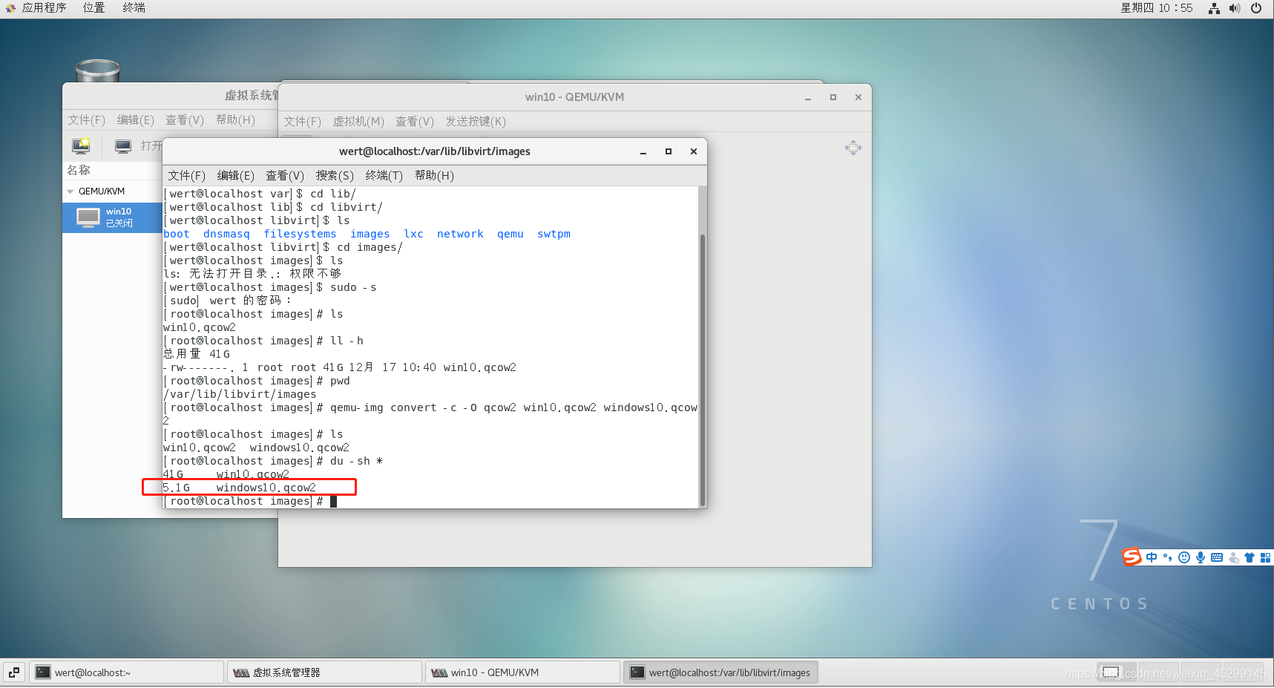The height and width of the screenshot is (688, 1274).
Task: Open 发送按键(K) menu in win10 QEMU/KVM window
Action: click(x=476, y=121)
